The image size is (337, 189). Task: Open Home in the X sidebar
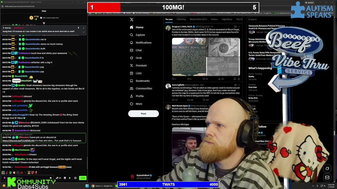[x=137, y=27]
